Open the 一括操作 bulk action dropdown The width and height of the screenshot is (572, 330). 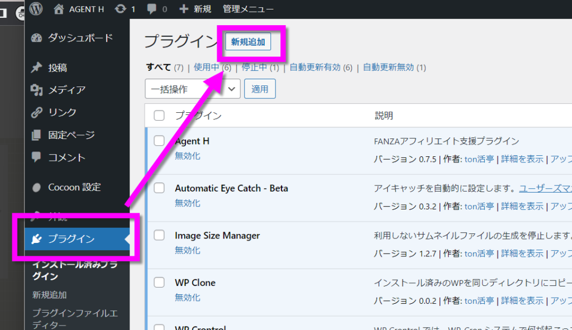point(193,89)
